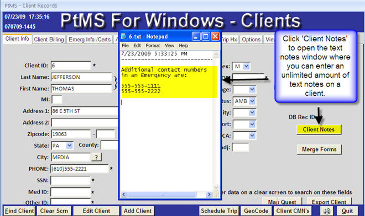Click the Notepad horizontal scrollbar thumb
Screen dimensions: 365x216
tap(162, 195)
